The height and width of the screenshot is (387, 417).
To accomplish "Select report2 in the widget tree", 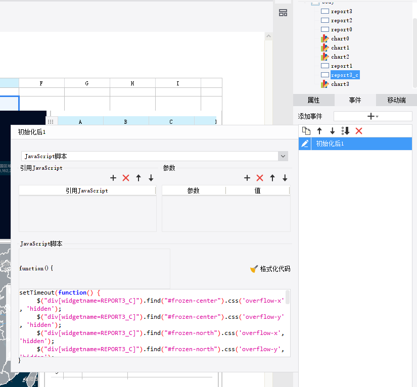I will [x=341, y=20].
